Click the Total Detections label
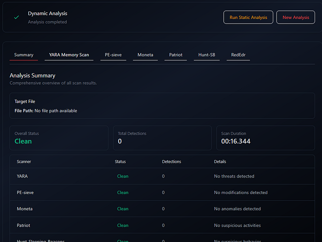The image size is (322, 242). click(132, 134)
